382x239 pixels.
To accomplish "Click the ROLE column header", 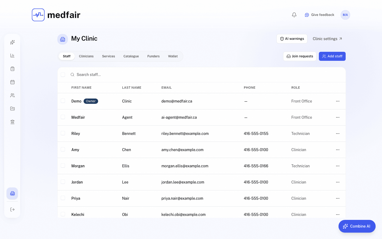I will [x=296, y=88].
